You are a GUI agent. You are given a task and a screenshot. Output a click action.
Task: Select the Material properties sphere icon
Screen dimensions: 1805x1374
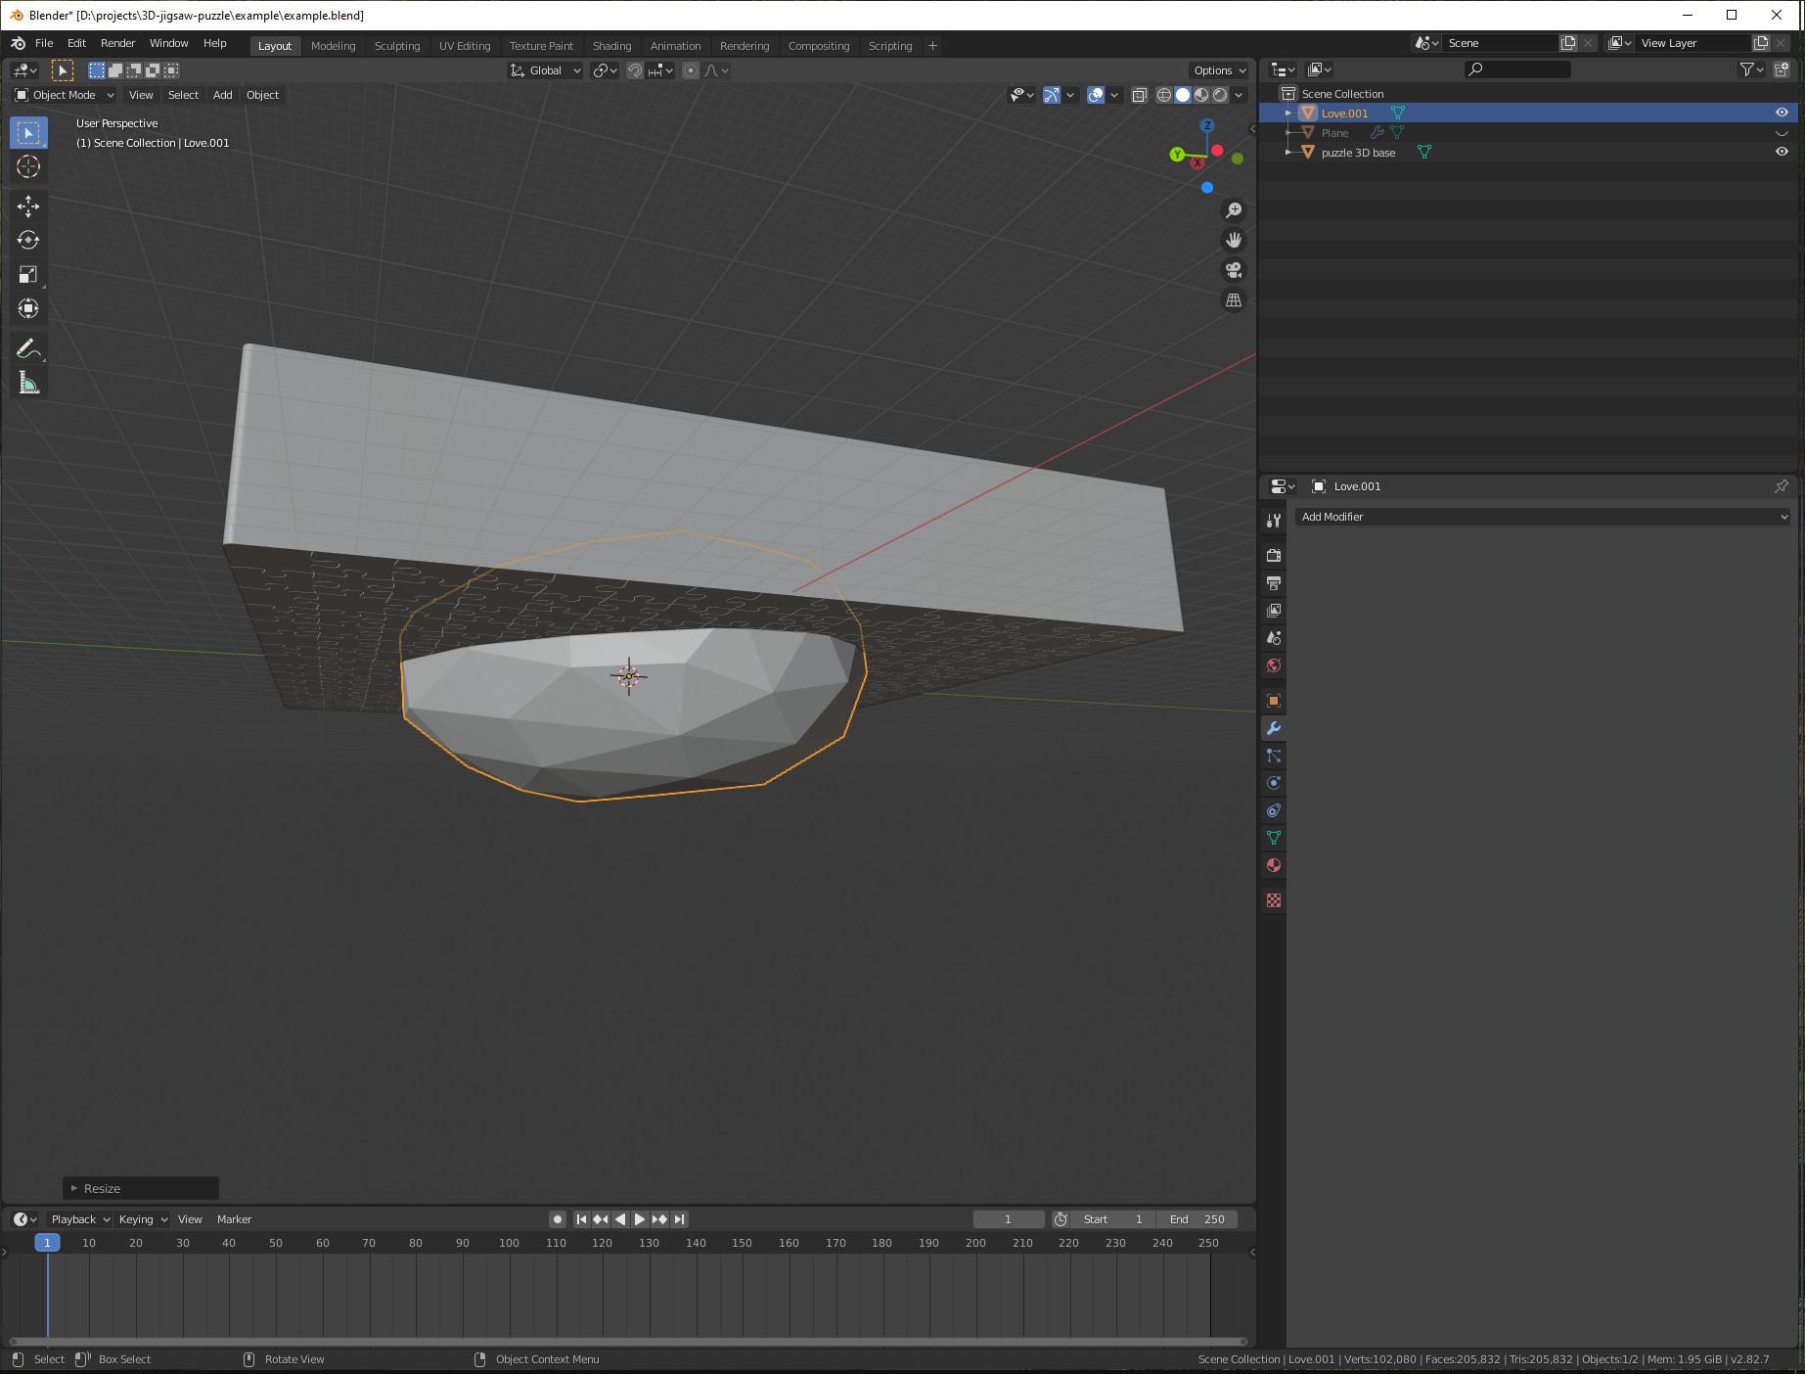[x=1273, y=865]
